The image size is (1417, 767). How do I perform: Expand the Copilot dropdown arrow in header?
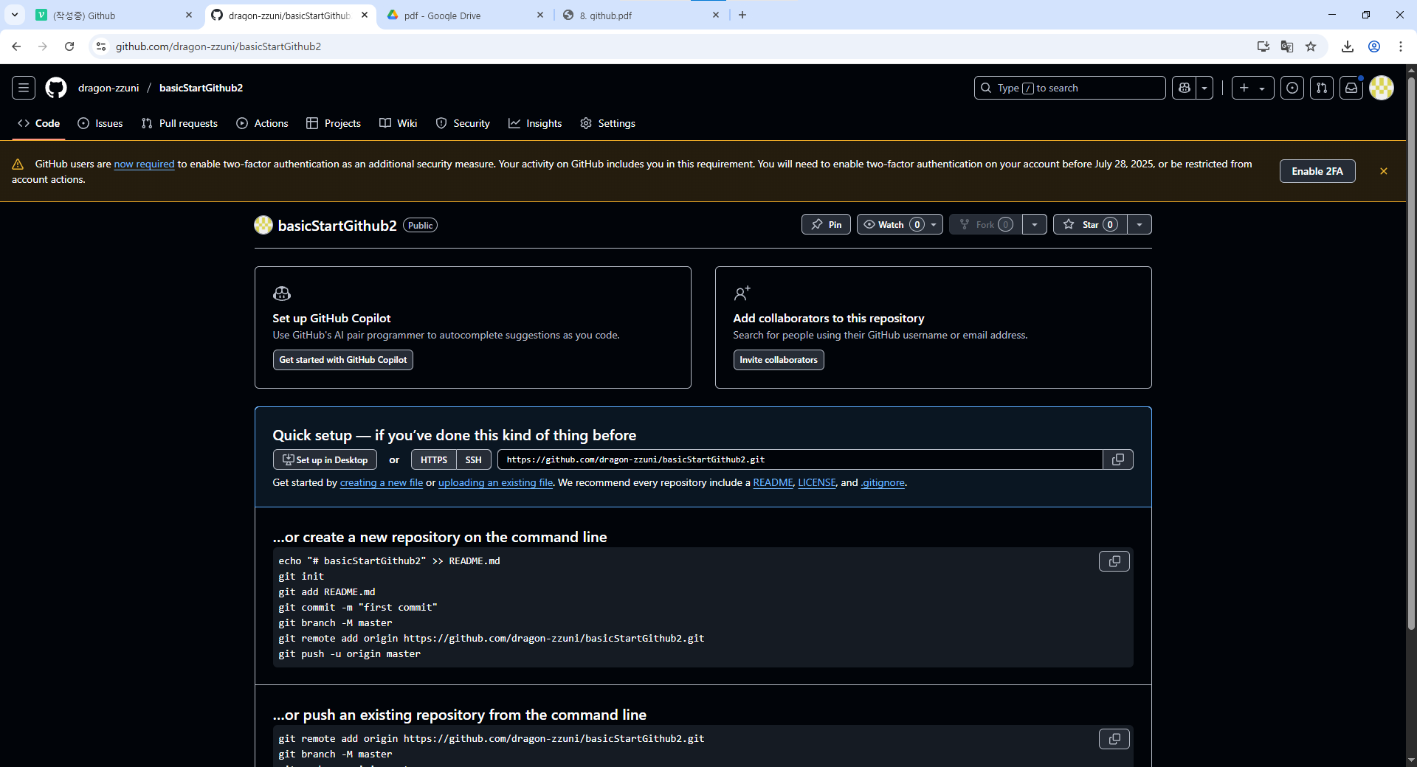[x=1204, y=88]
